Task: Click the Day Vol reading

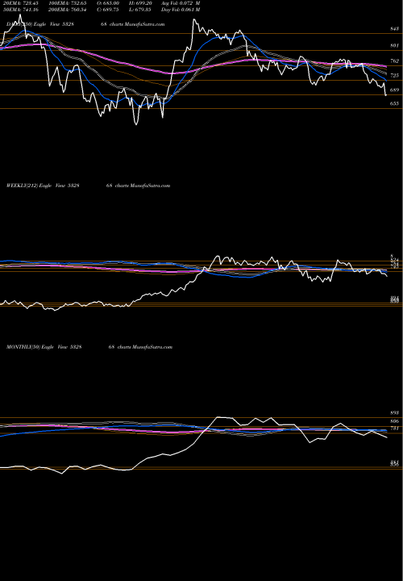Action: 181,10
